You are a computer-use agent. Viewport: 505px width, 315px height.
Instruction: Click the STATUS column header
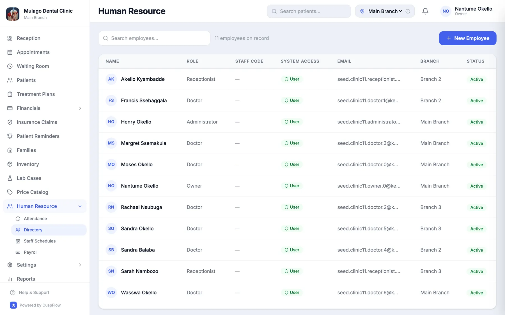(x=475, y=61)
